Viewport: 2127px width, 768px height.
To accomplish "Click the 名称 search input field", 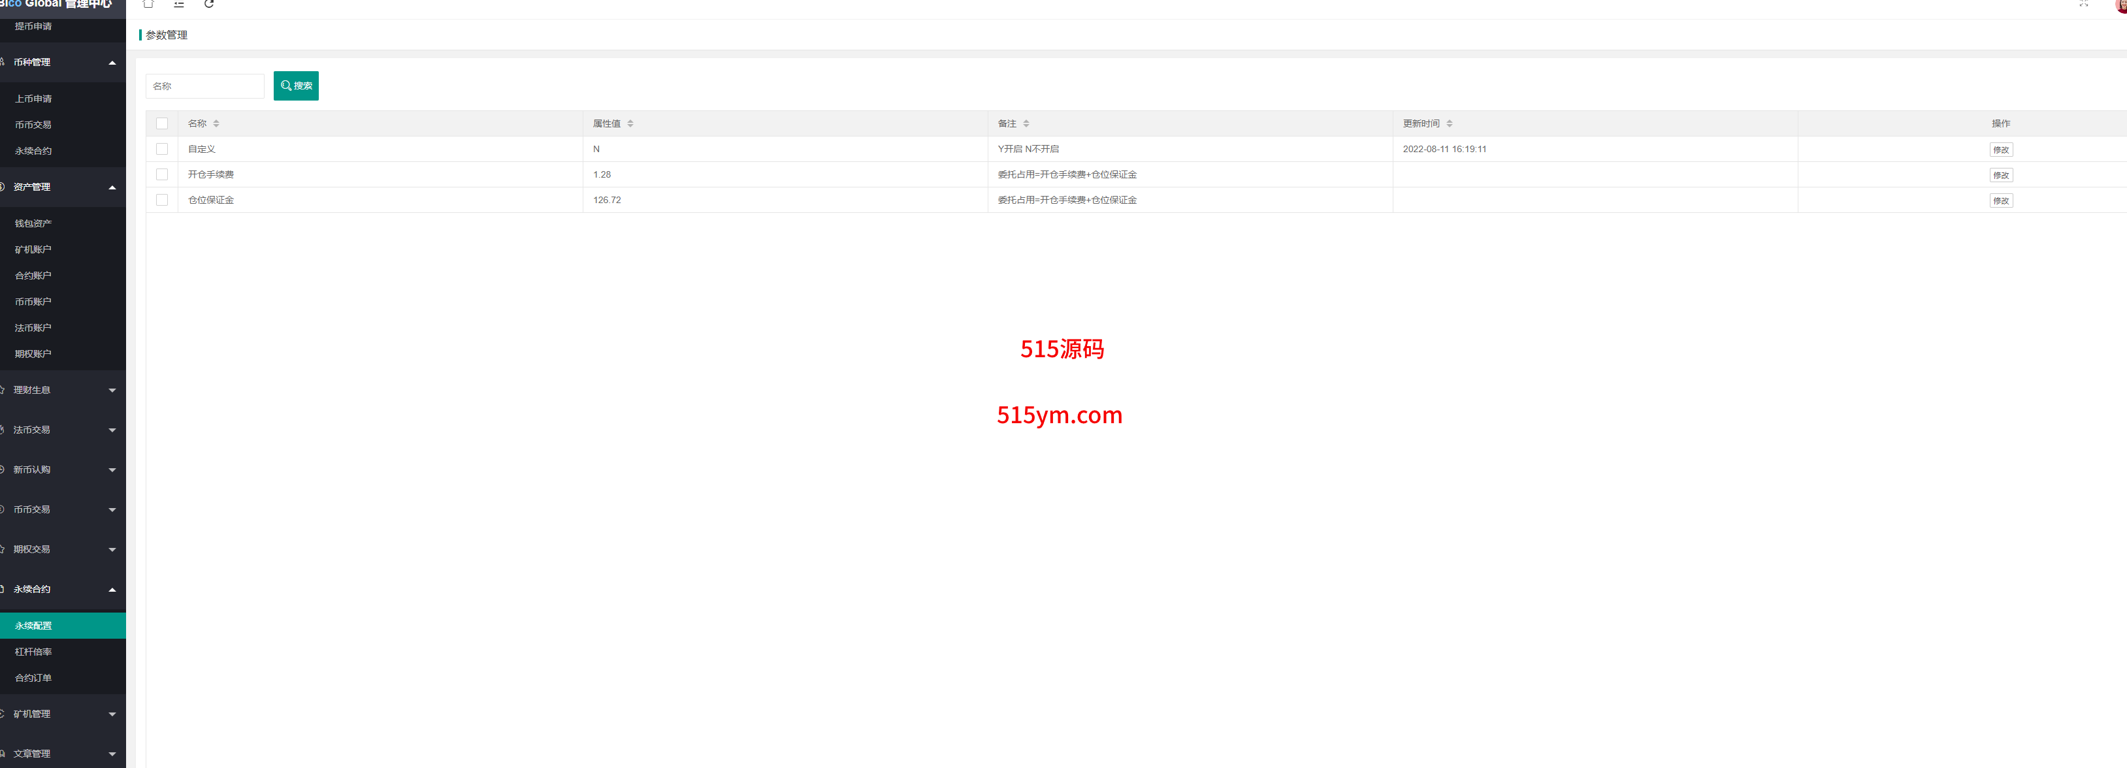I will (x=204, y=86).
